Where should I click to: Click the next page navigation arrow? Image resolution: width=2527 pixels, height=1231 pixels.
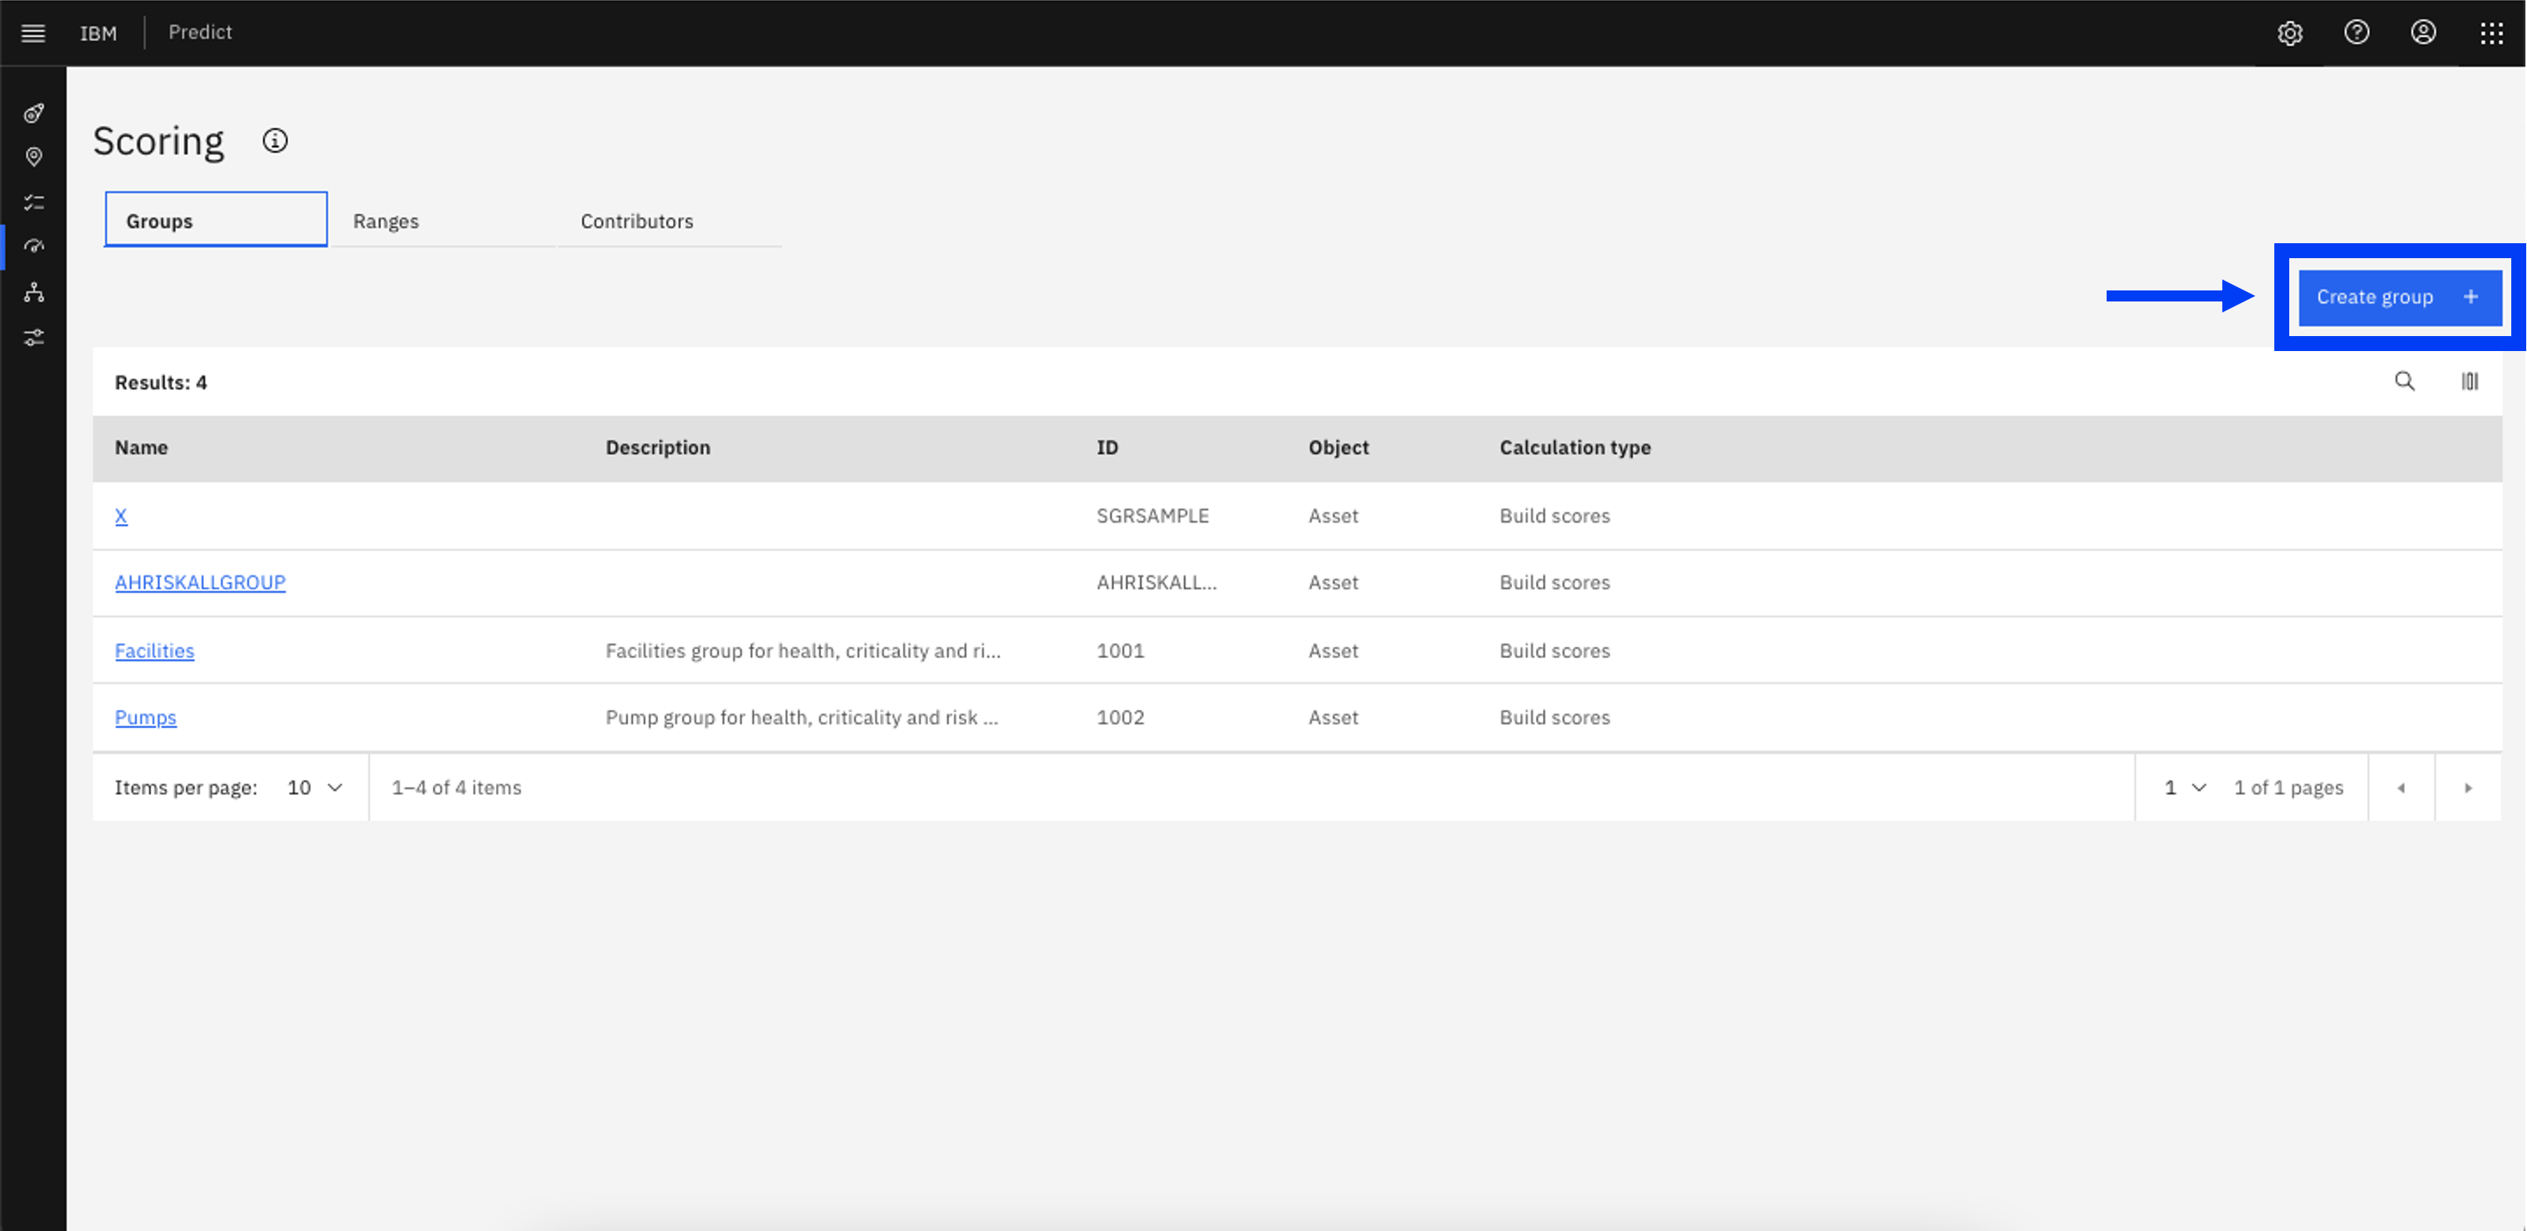2469,786
